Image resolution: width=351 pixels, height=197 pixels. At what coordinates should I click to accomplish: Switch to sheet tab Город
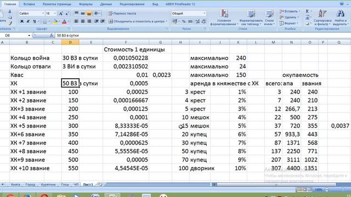pos(30,184)
